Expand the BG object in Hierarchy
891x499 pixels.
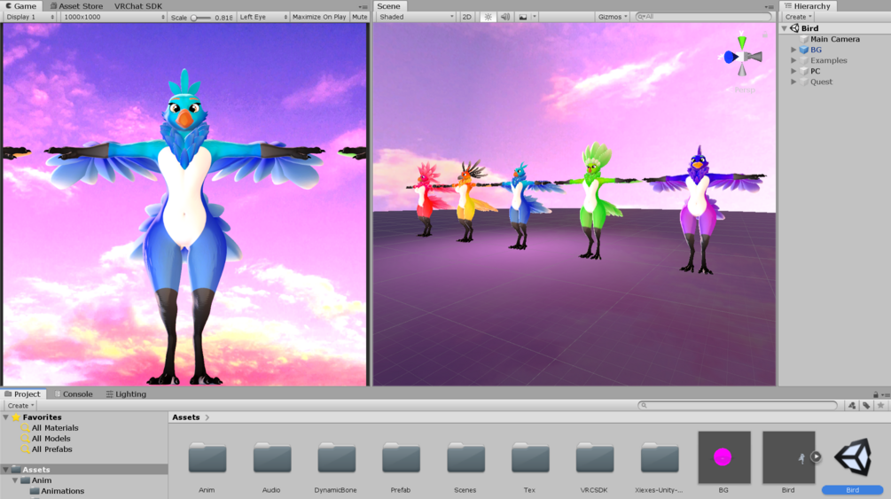(793, 50)
